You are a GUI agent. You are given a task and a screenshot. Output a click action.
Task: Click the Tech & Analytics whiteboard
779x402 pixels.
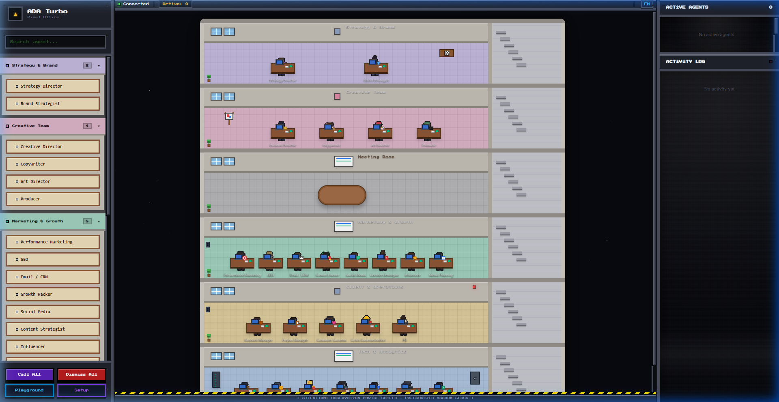pos(344,356)
